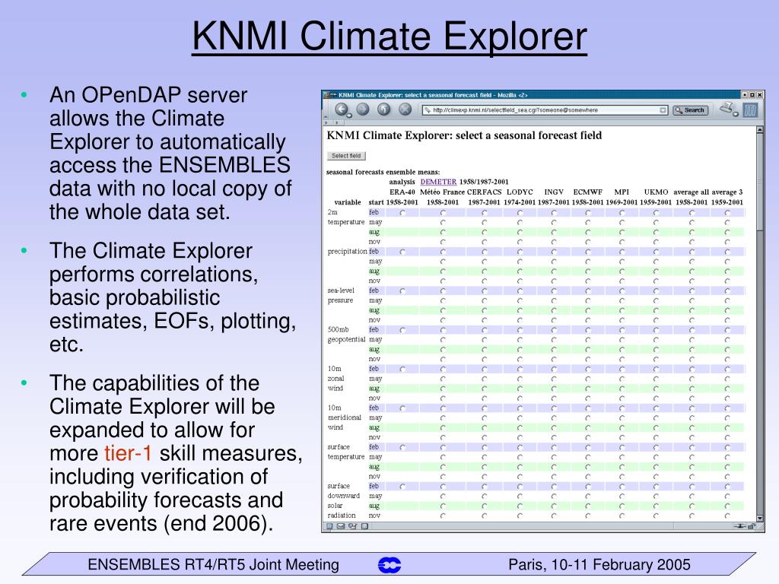Click the ECMWF column header text

[588, 192]
